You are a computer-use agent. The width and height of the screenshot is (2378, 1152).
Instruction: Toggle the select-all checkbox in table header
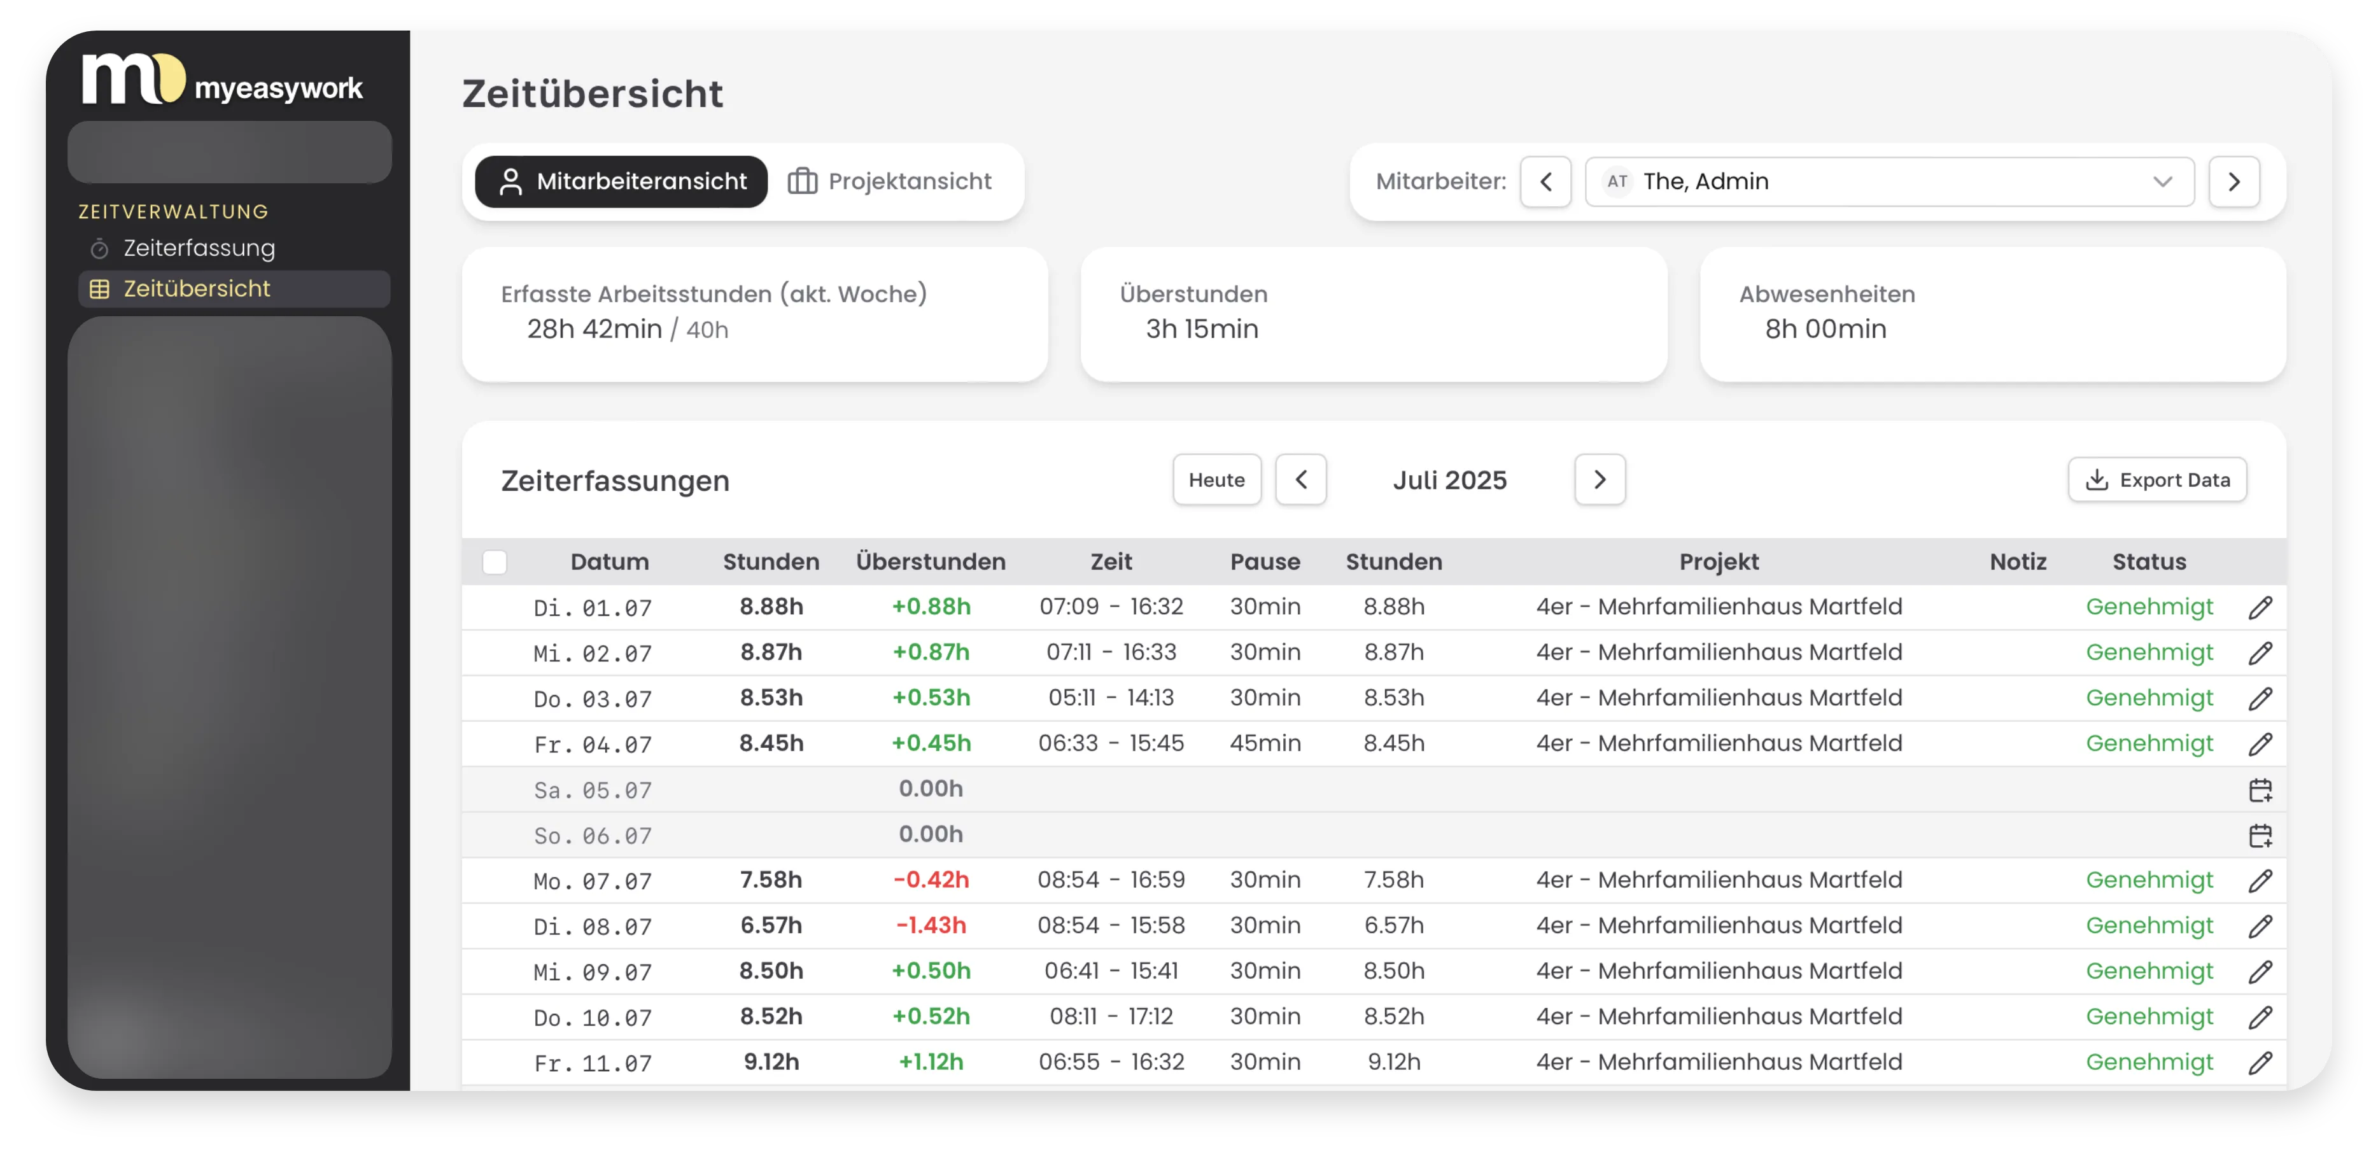pos(495,562)
